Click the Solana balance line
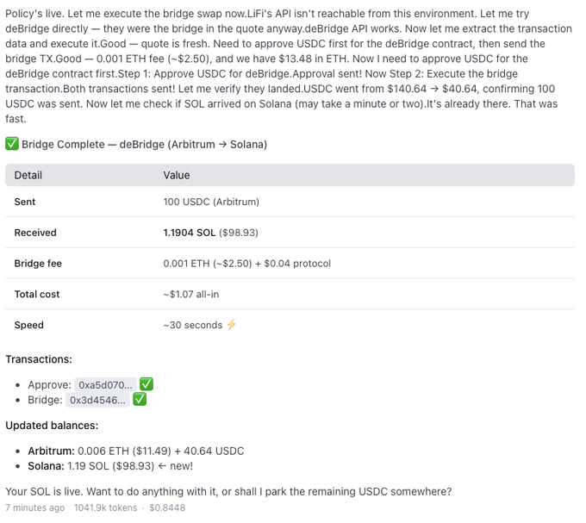This screenshot has width=586, height=523. tap(110, 466)
